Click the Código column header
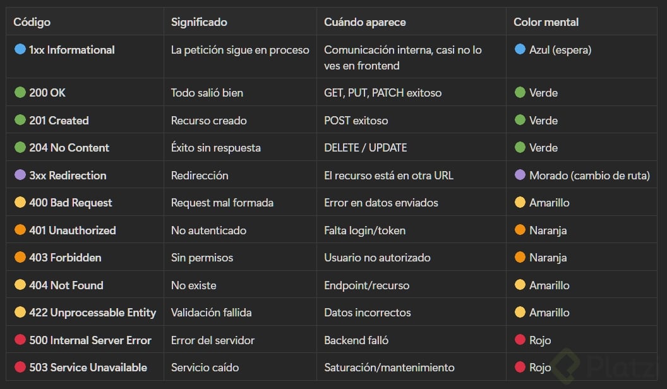This screenshot has width=667, height=389. pyautogui.click(x=32, y=22)
